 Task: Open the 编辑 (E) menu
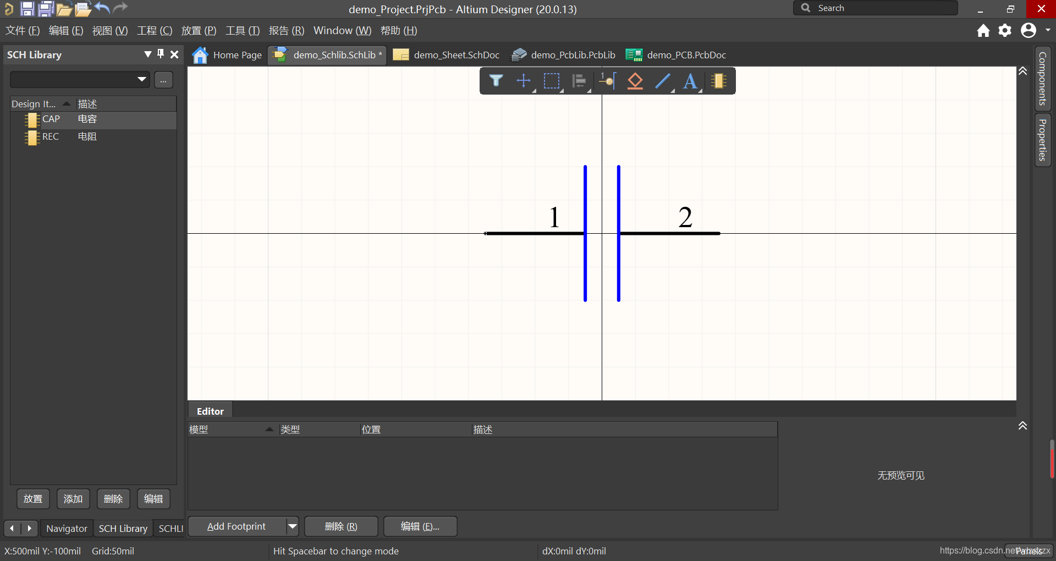66,31
